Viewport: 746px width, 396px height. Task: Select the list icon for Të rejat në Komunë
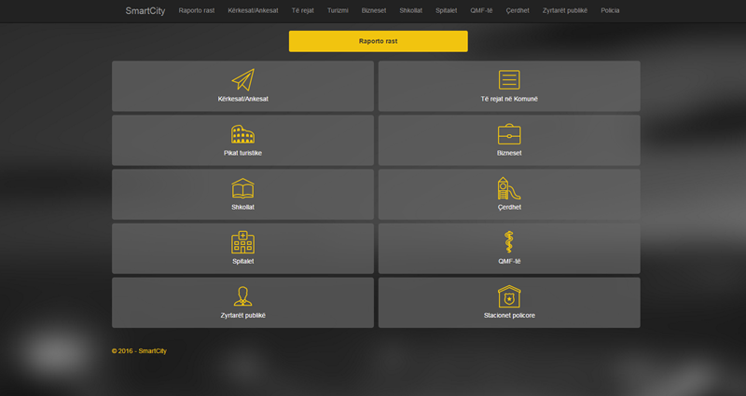coord(509,79)
